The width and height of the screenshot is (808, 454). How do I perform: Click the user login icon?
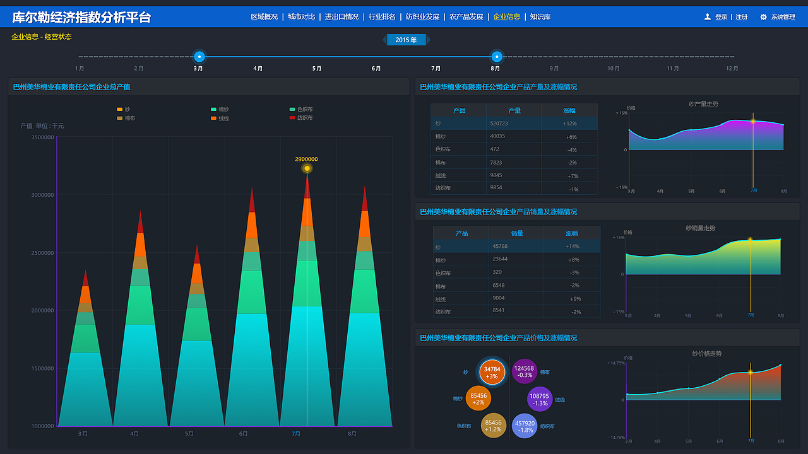coord(708,17)
